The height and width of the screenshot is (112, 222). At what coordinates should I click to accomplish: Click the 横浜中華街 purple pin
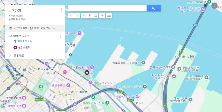click(x=68, y=85)
